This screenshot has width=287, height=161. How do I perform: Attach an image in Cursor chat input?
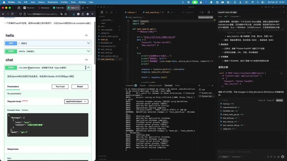(x=279, y=157)
